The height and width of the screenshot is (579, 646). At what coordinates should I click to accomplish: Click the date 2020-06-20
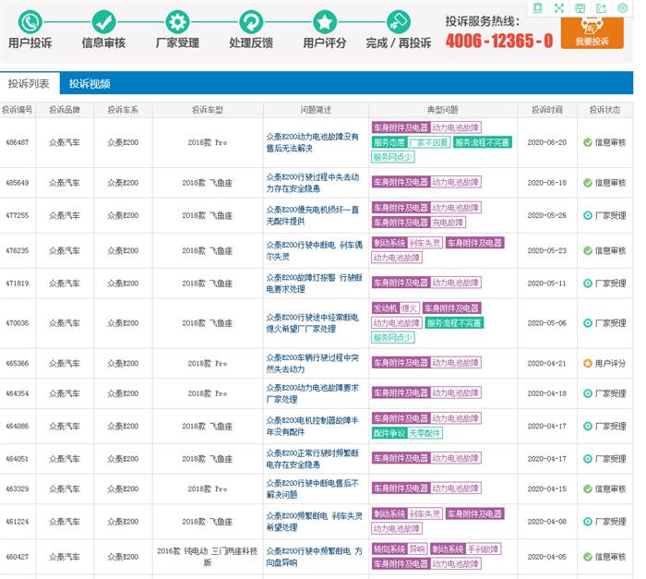[546, 143]
